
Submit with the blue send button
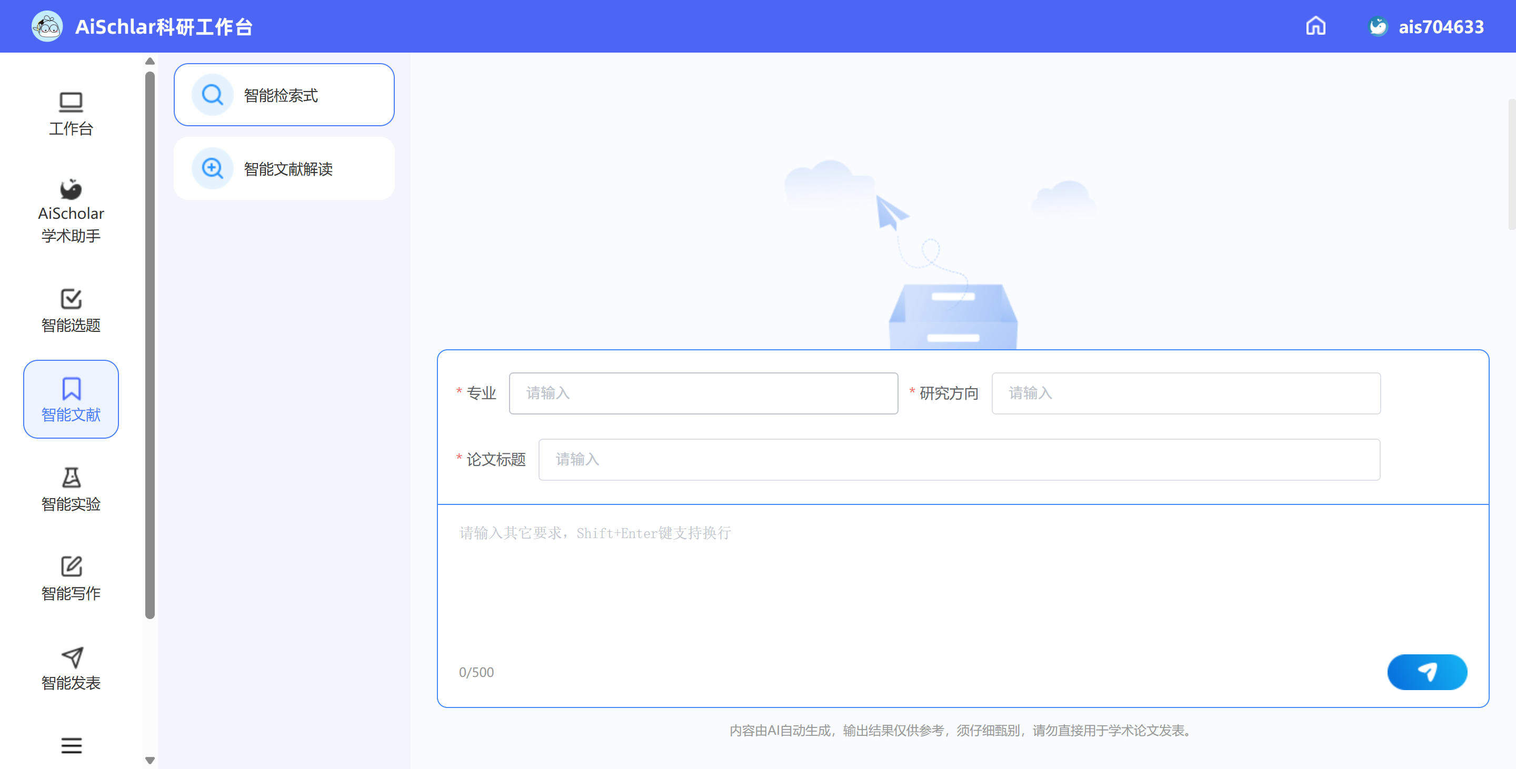point(1427,671)
